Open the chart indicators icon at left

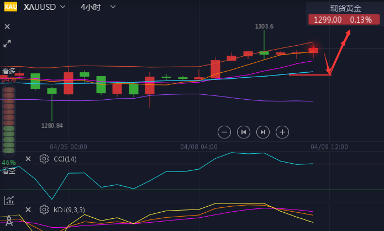tap(9, 200)
